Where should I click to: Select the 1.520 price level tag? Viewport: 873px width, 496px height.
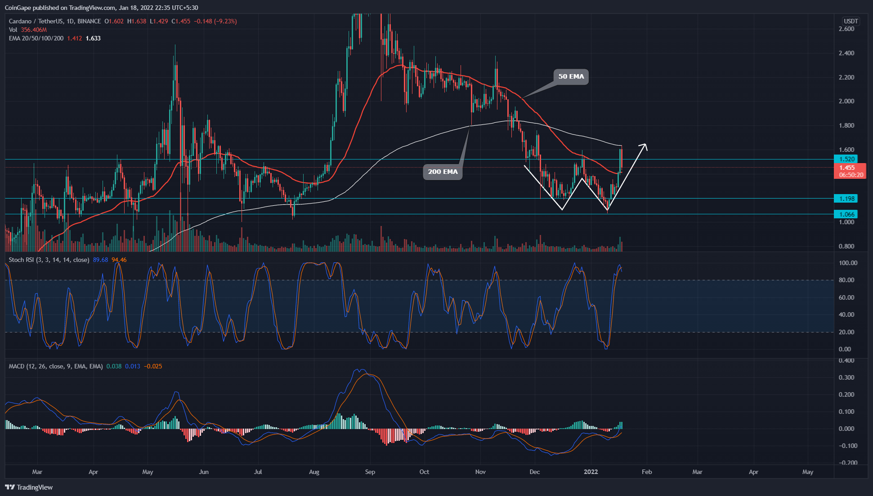pyautogui.click(x=846, y=159)
